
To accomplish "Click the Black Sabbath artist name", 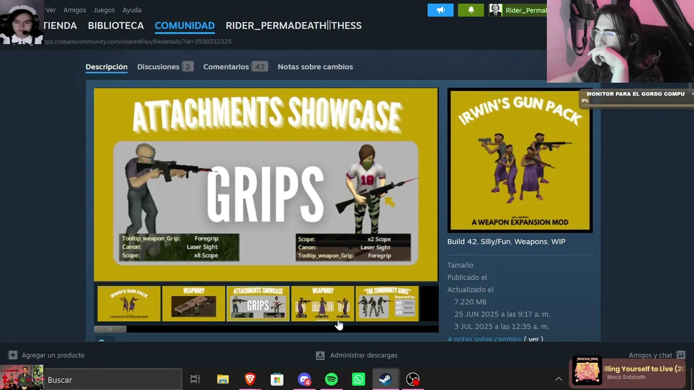I will tap(626, 378).
